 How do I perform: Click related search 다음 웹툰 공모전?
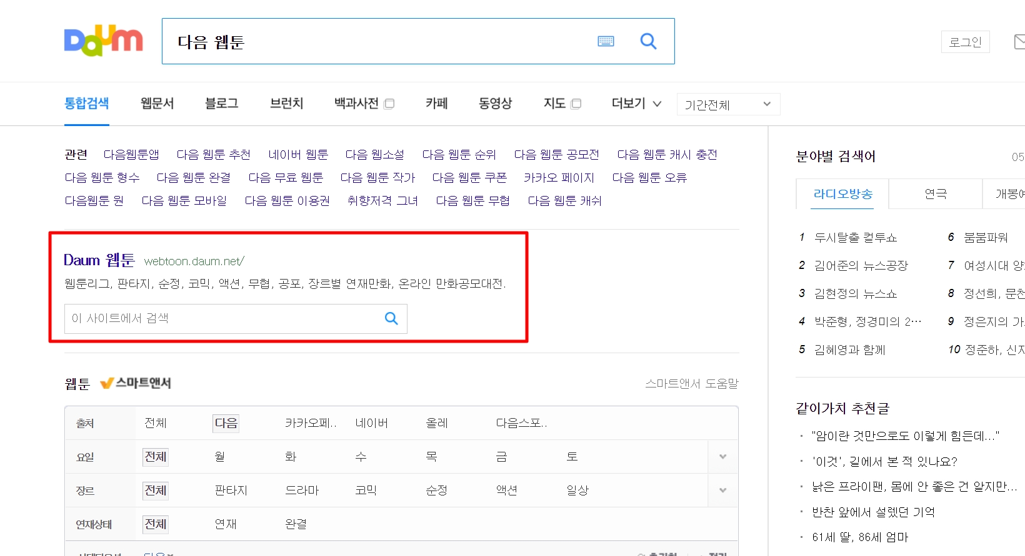[x=557, y=155]
